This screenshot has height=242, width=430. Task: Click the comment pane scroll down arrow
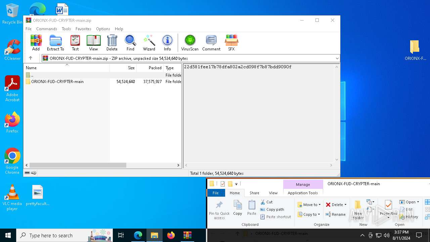coord(337,160)
